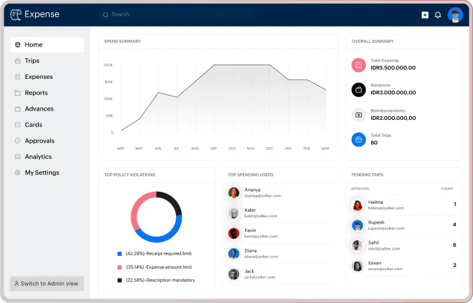
Task: Click the Home sidebar icon
Action: tap(18, 45)
